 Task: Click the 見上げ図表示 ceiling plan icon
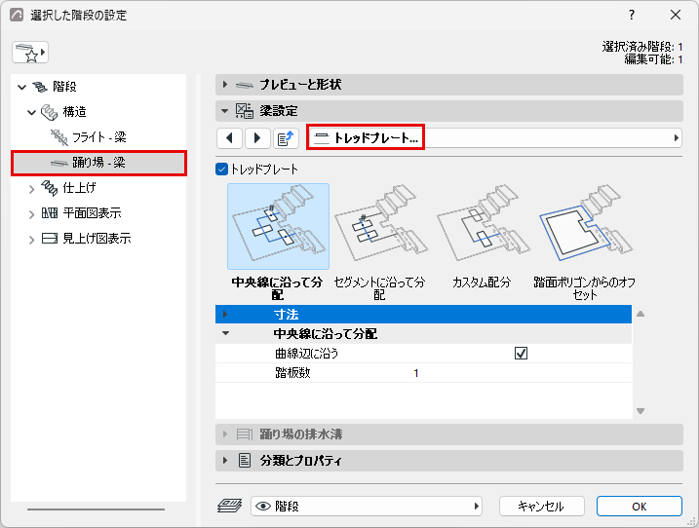point(50,239)
